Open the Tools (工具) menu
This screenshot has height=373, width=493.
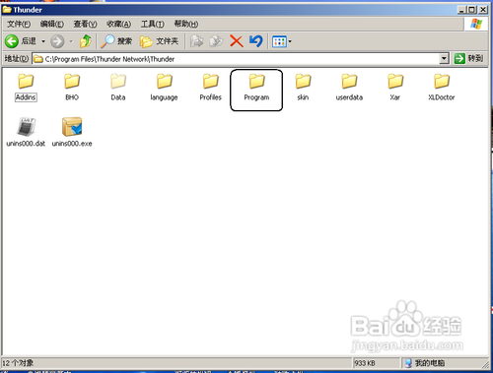(x=153, y=24)
